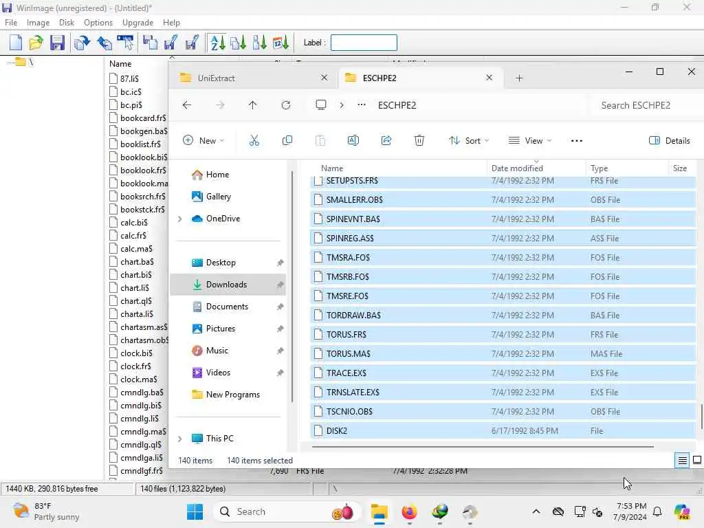Viewport: 704px width, 528px height.
Task: Switch to the UniExtract tab in Explorer
Action: [x=254, y=78]
